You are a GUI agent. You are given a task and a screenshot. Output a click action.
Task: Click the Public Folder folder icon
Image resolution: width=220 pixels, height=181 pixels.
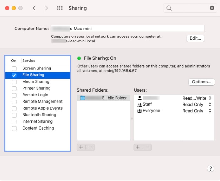click(83, 98)
